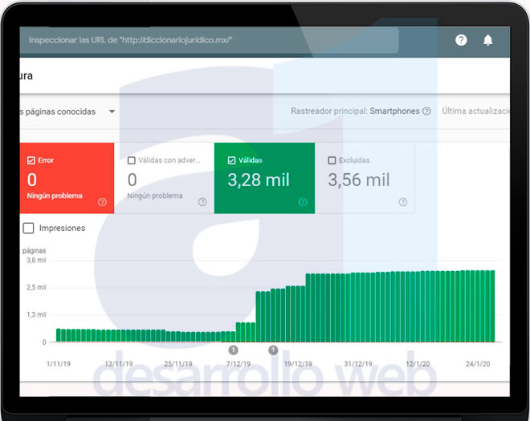Click the help icon in Válidas card

(303, 202)
